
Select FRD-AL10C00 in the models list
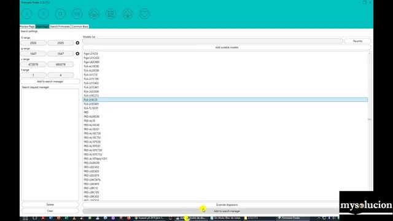(x=91, y=125)
